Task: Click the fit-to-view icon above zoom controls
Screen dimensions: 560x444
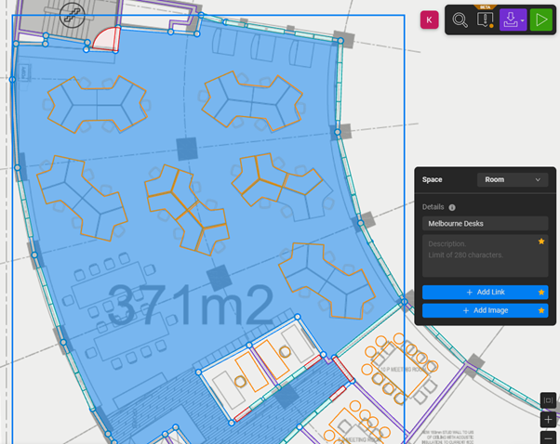Action: (549, 400)
